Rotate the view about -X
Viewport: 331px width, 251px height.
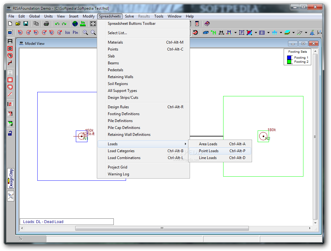[28, 33]
